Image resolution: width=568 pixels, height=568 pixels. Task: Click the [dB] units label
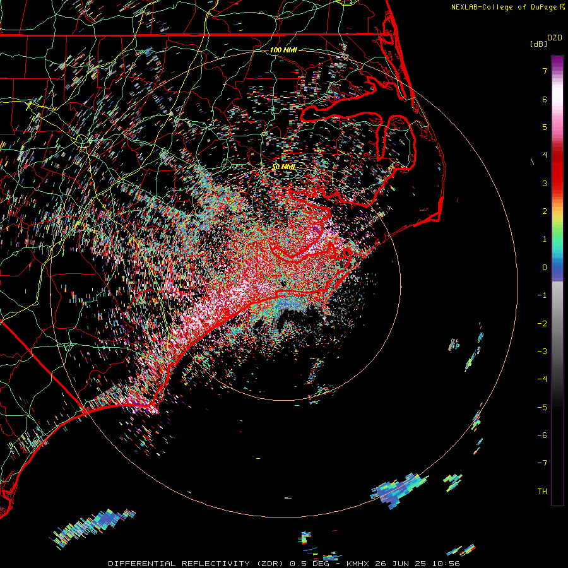tap(538, 44)
